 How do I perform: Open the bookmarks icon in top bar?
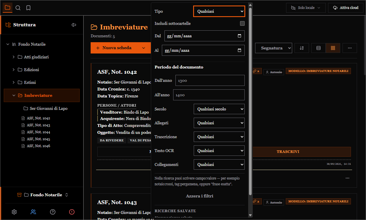click(28, 8)
